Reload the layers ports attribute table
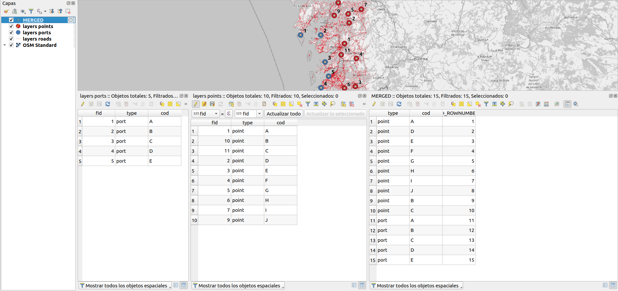This screenshot has width=618, height=291. tap(108, 104)
